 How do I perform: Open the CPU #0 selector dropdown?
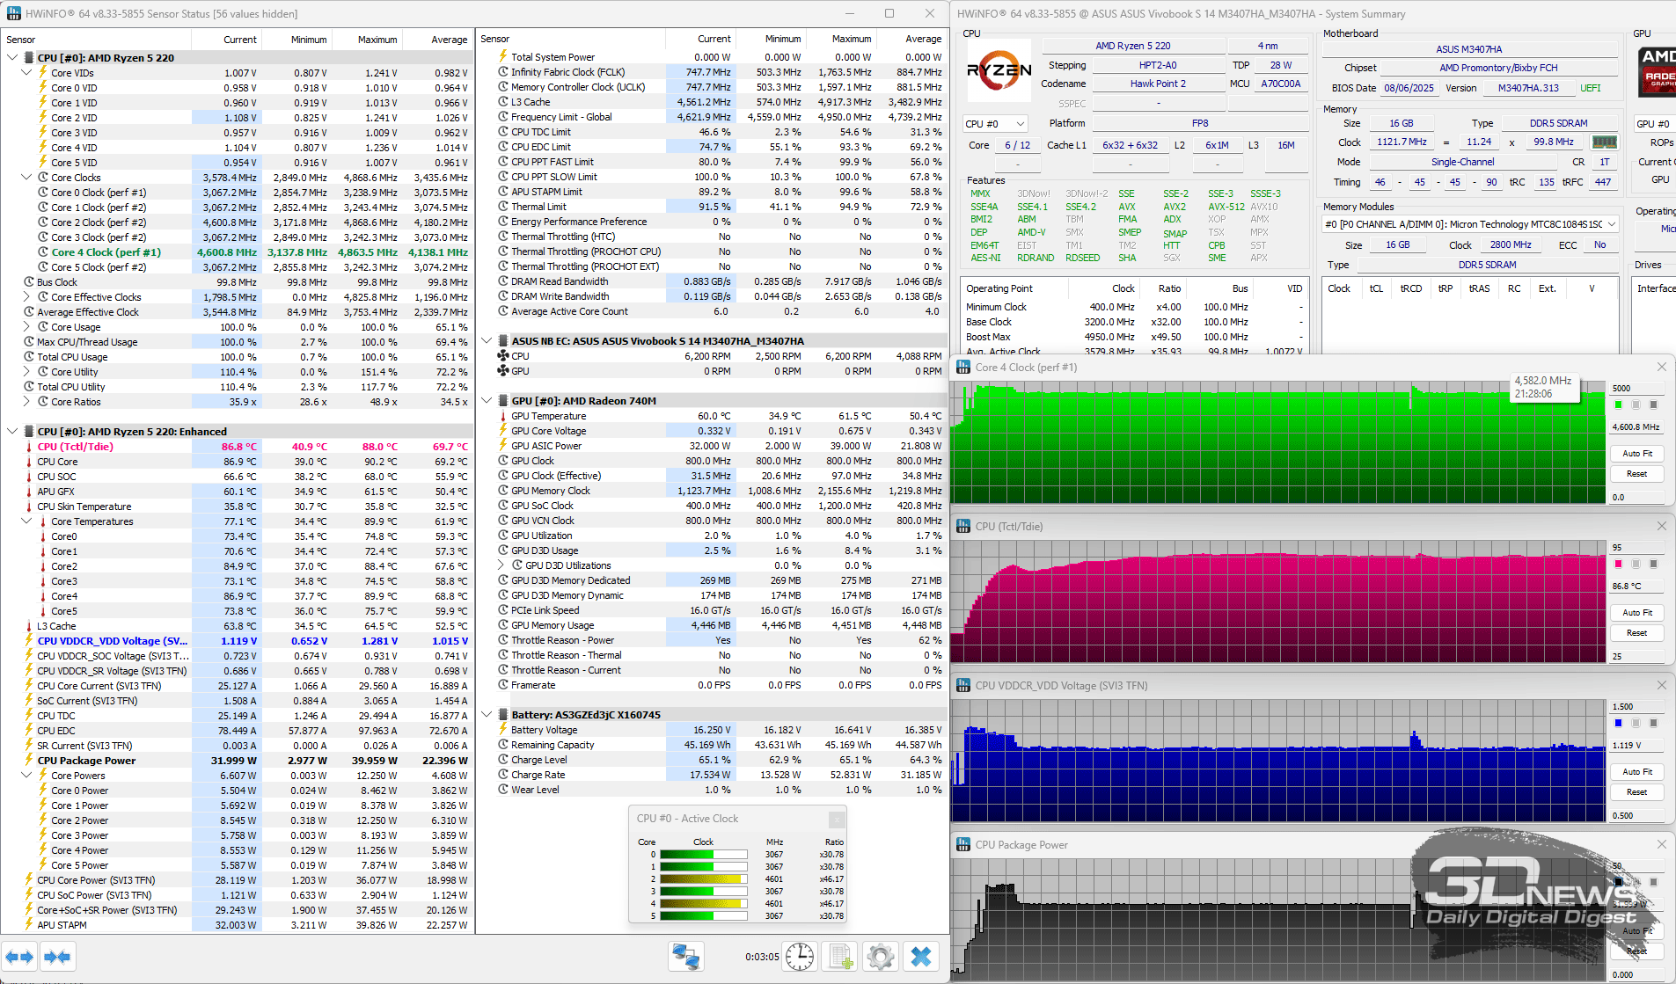(995, 124)
